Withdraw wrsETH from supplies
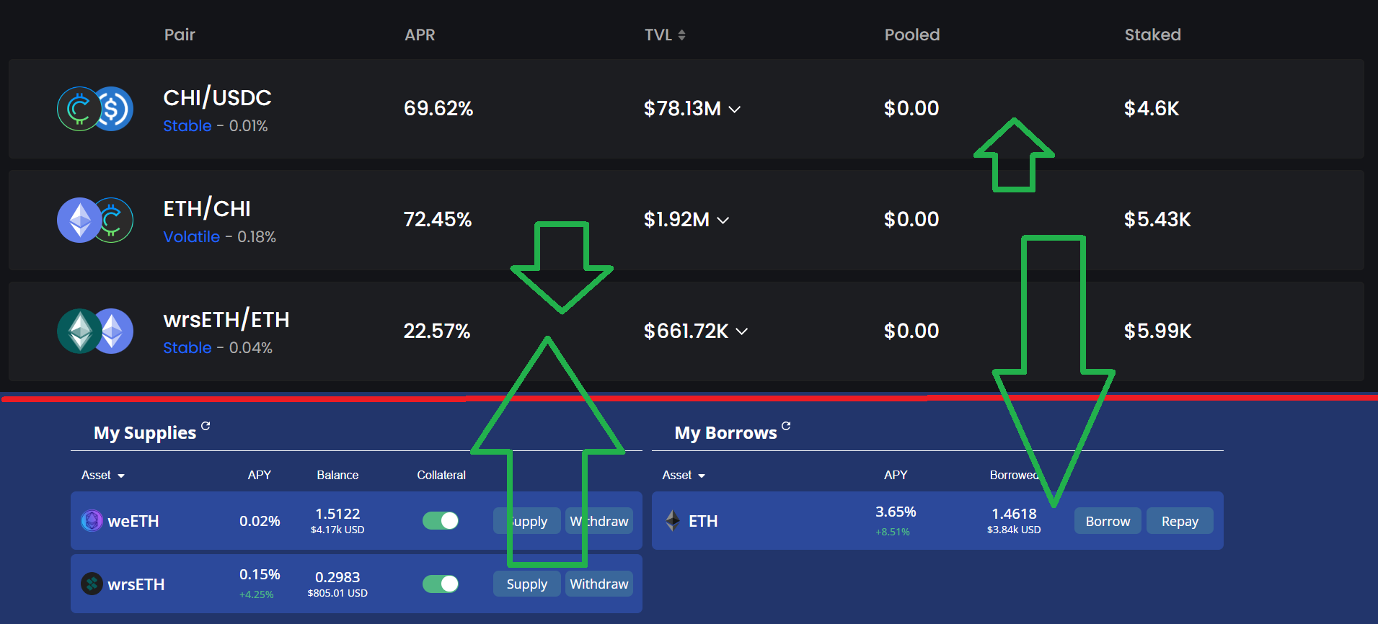This screenshot has height=624, width=1378. click(x=599, y=584)
